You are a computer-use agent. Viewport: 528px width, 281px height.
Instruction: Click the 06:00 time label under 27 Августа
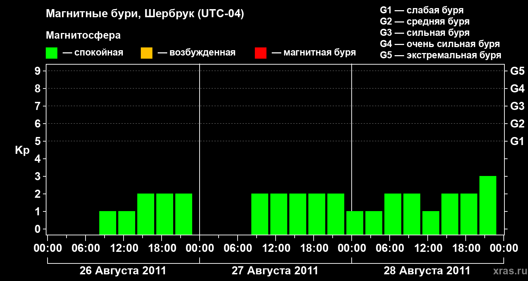point(238,248)
